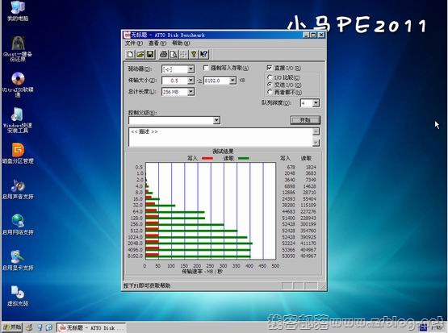Open the total length 256 MB dropdown
This screenshot has height=333, width=448.
[x=191, y=92]
